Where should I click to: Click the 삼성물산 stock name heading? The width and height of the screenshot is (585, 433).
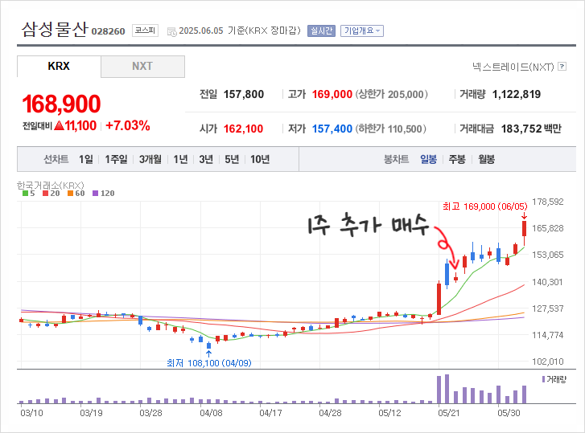(x=55, y=29)
